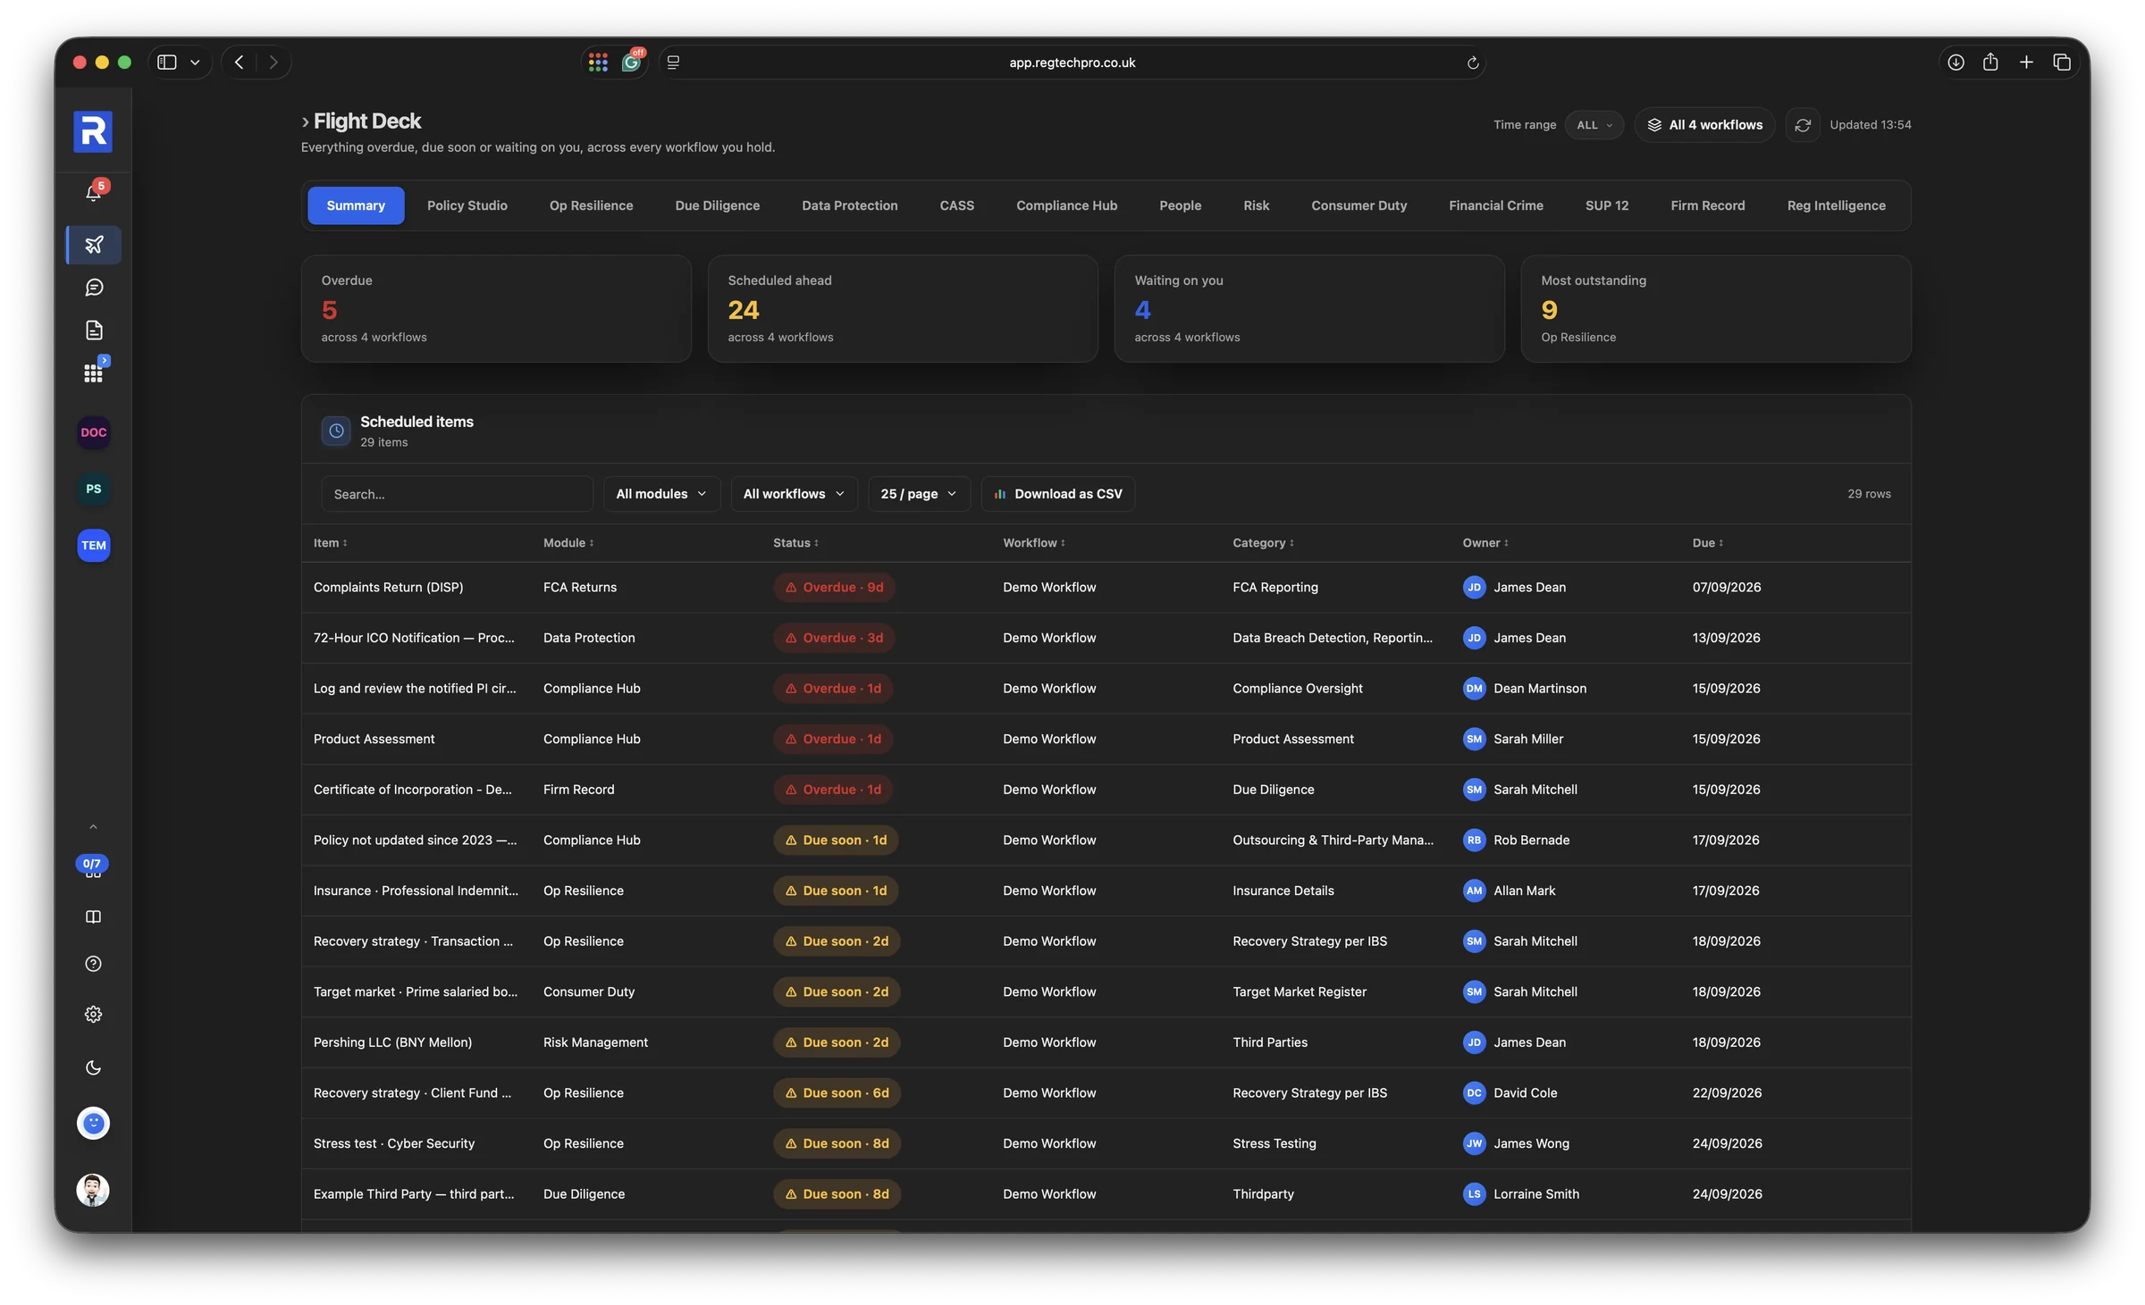Reload the page in Safari

point(1472,63)
